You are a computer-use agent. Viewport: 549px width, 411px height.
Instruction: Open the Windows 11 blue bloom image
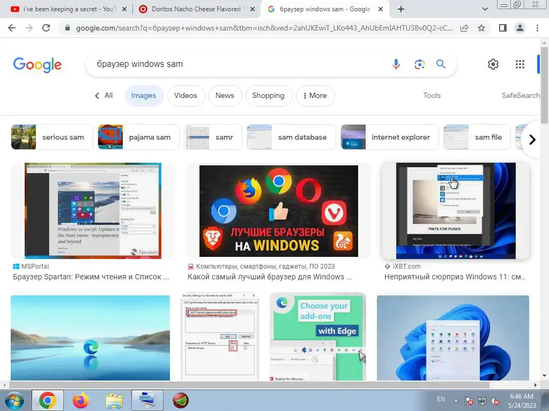(x=452, y=338)
